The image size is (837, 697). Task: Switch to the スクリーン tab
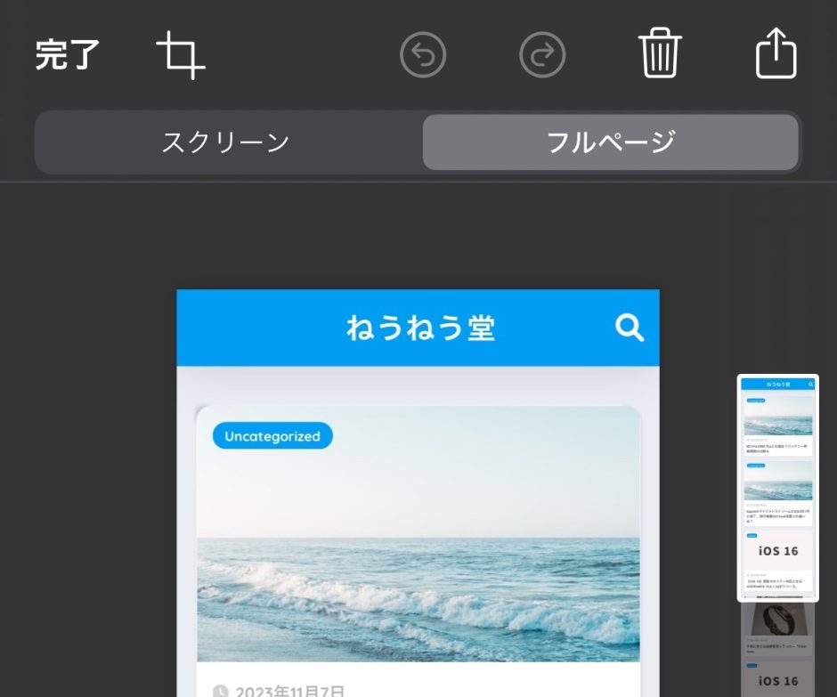226,142
